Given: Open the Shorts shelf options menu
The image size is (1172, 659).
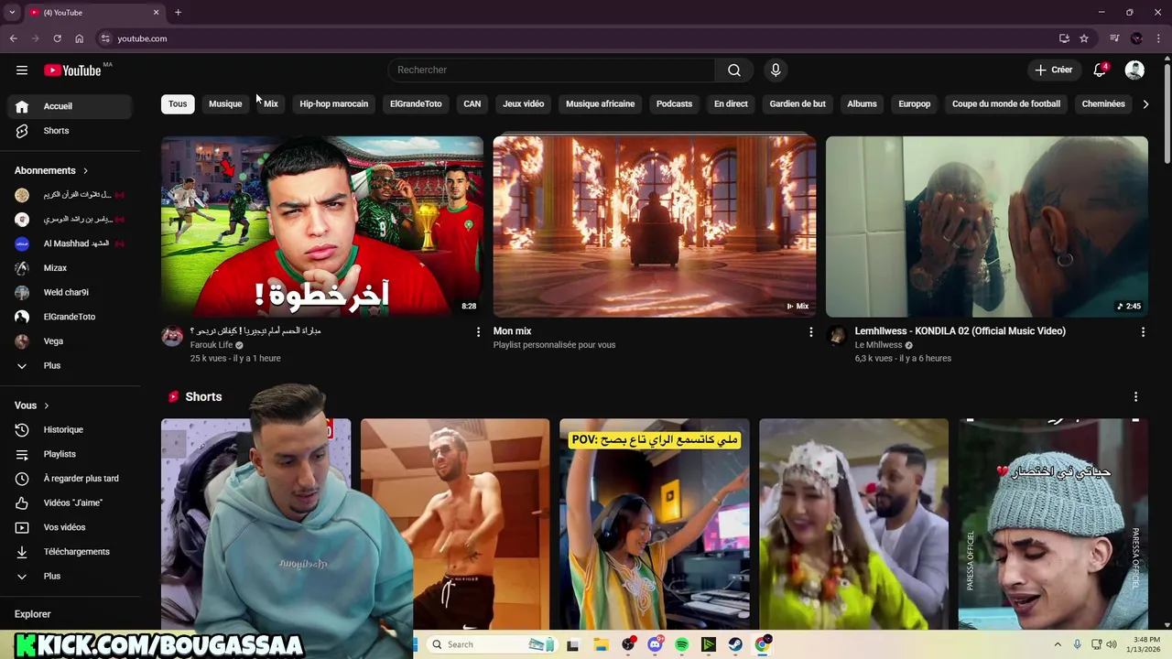Looking at the screenshot, I should (1135, 397).
